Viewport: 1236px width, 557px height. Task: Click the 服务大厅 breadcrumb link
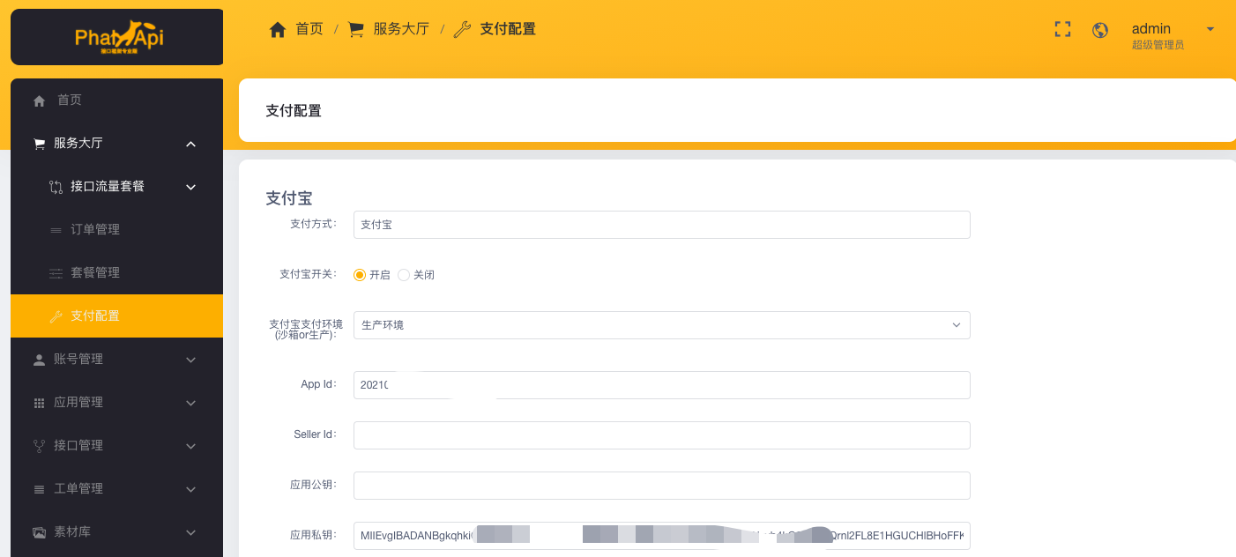(401, 29)
